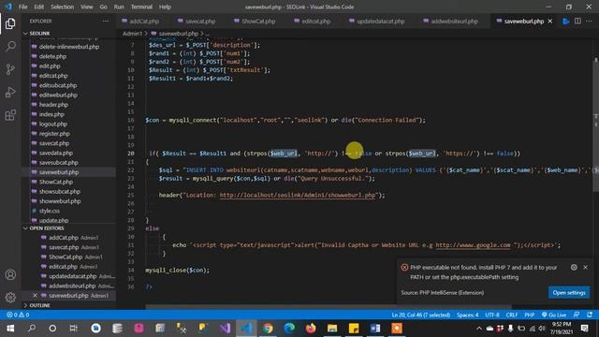Change language mode via PHP status item
This screenshot has width=599, height=337.
529,315
